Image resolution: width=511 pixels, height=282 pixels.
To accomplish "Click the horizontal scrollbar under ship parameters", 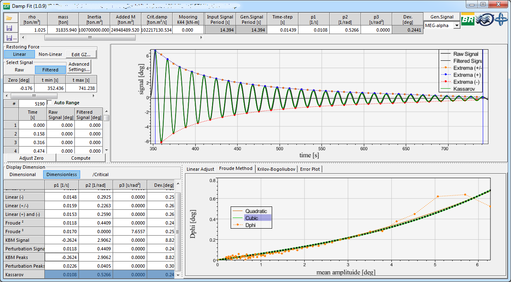I will [x=90, y=37].
